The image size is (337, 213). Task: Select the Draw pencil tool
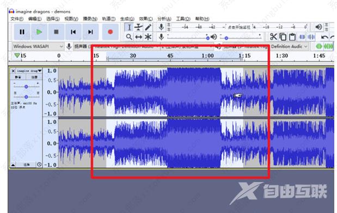point(148,27)
